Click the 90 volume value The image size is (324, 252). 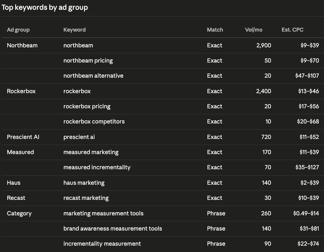coord(268,244)
